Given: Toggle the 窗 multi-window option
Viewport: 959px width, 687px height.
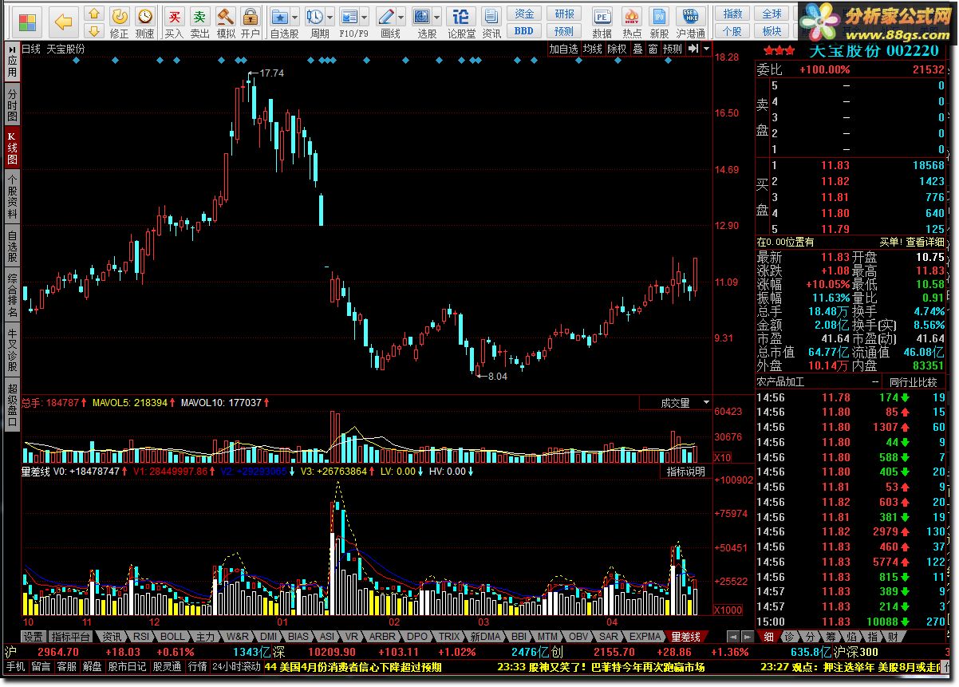Looking at the screenshot, I should click(653, 49).
